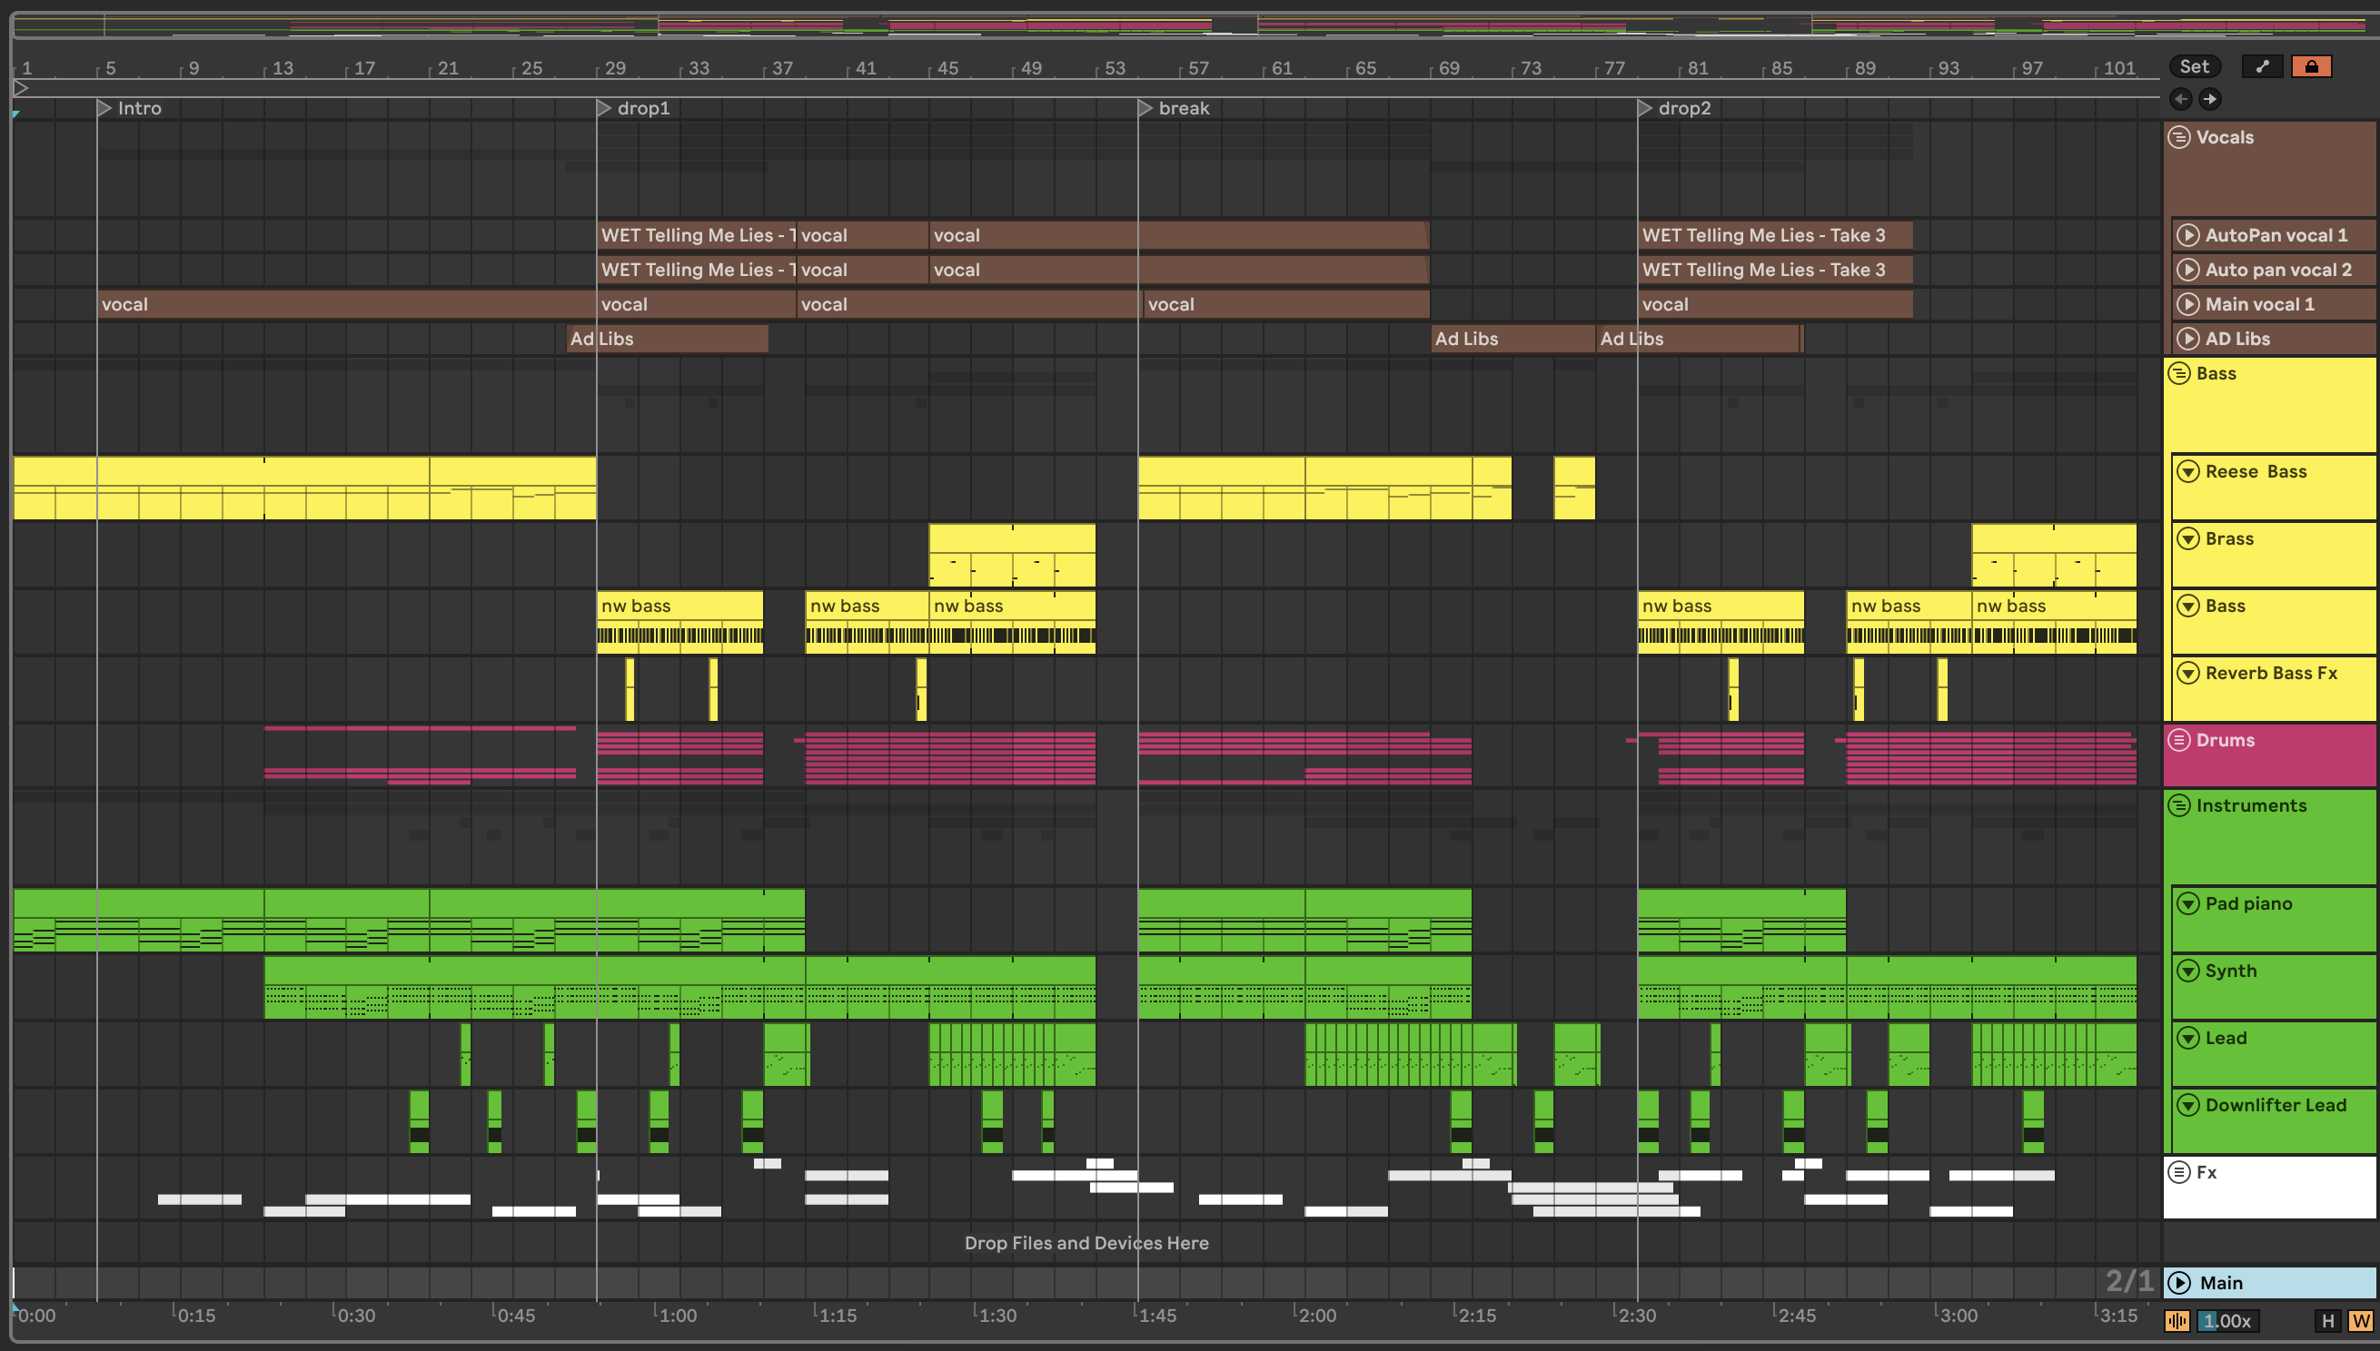Viewport: 2380px width, 1351px height.
Task: Toggle the automation mode breakpoint button
Action: click(x=2262, y=67)
